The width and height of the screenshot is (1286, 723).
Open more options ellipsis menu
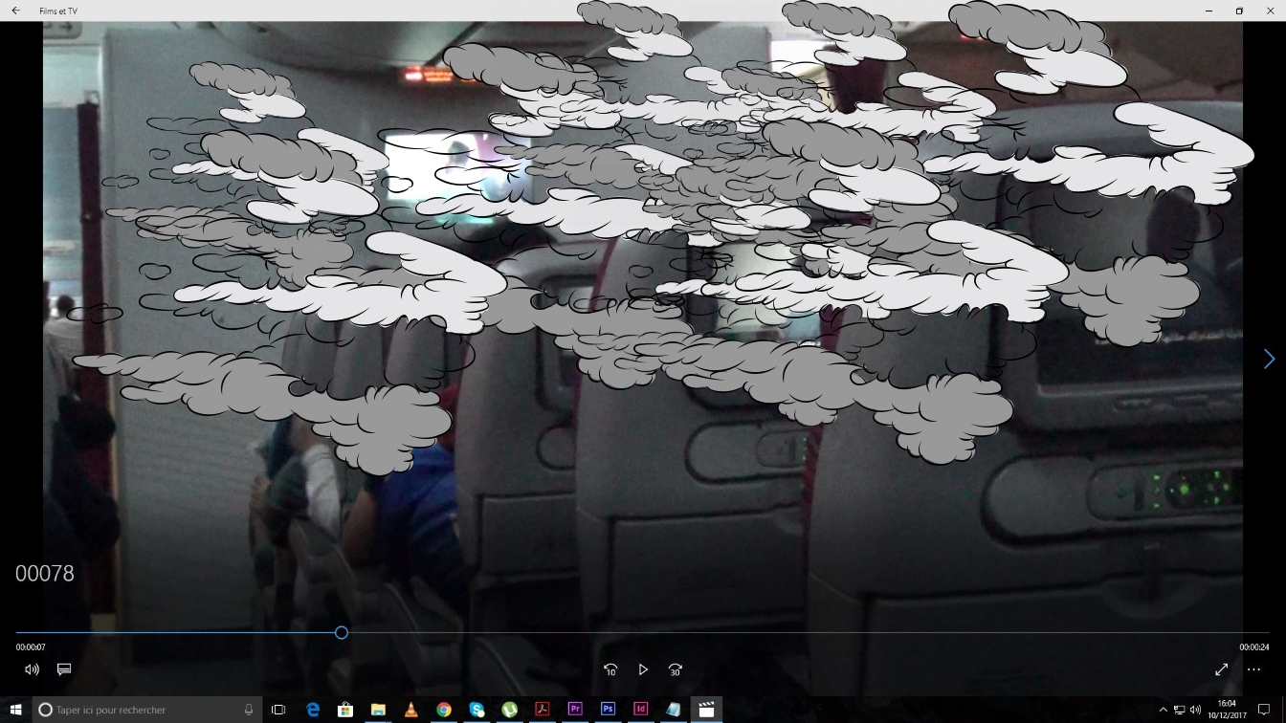coord(1253,669)
